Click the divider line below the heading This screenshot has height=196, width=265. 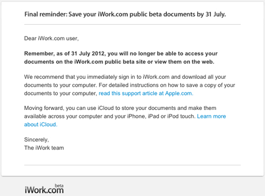click(132, 25)
